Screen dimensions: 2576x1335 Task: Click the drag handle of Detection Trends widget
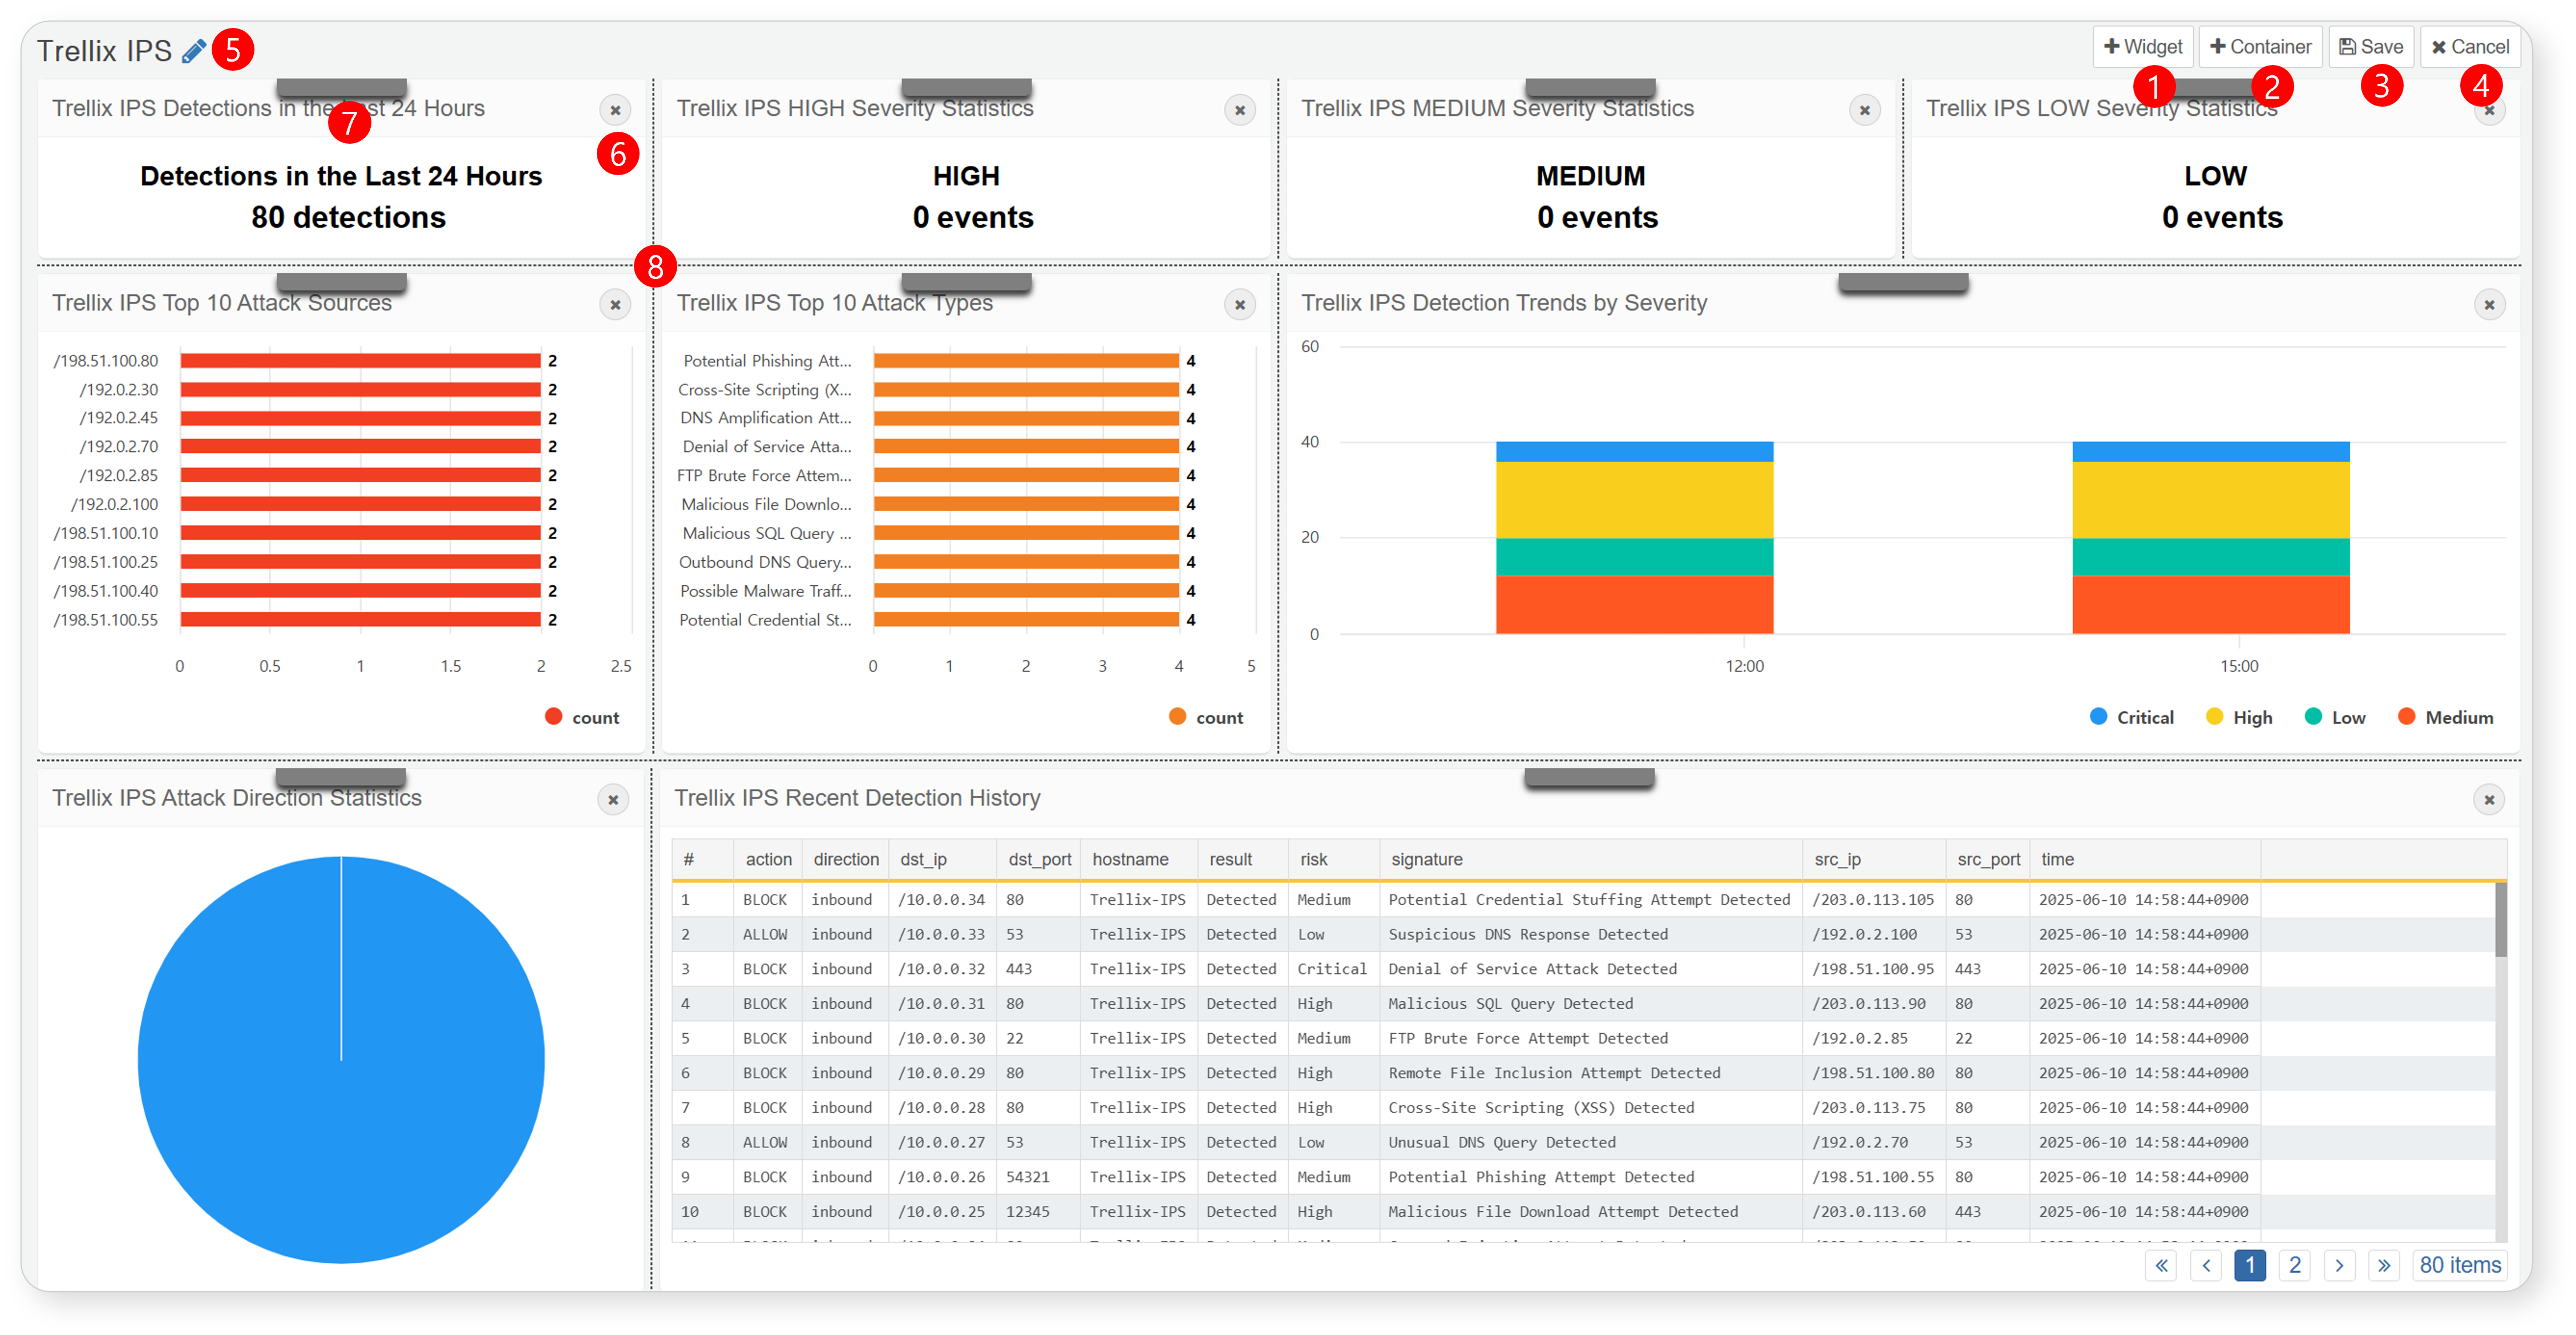1903,283
